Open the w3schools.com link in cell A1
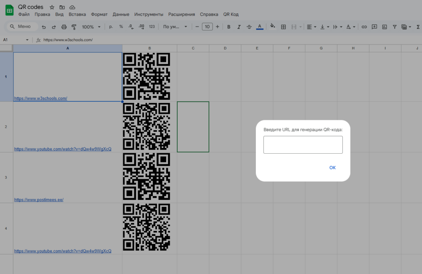The height and width of the screenshot is (274, 422). click(41, 98)
